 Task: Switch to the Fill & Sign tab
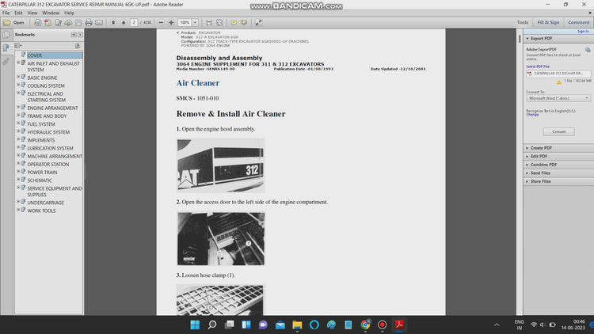(548, 23)
